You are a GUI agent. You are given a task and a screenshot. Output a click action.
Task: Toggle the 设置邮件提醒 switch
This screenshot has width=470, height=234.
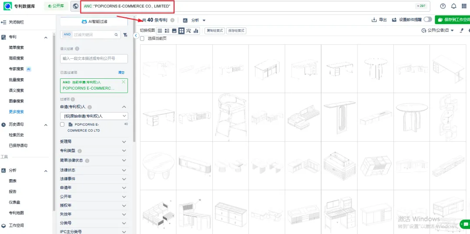pos(428,20)
